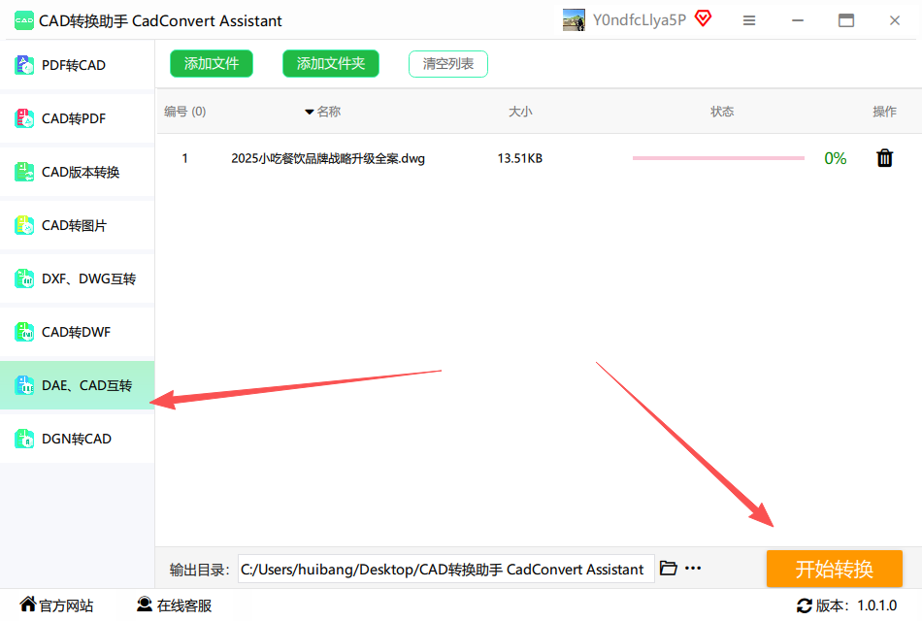Click the red VIP diamond badge

[703, 18]
